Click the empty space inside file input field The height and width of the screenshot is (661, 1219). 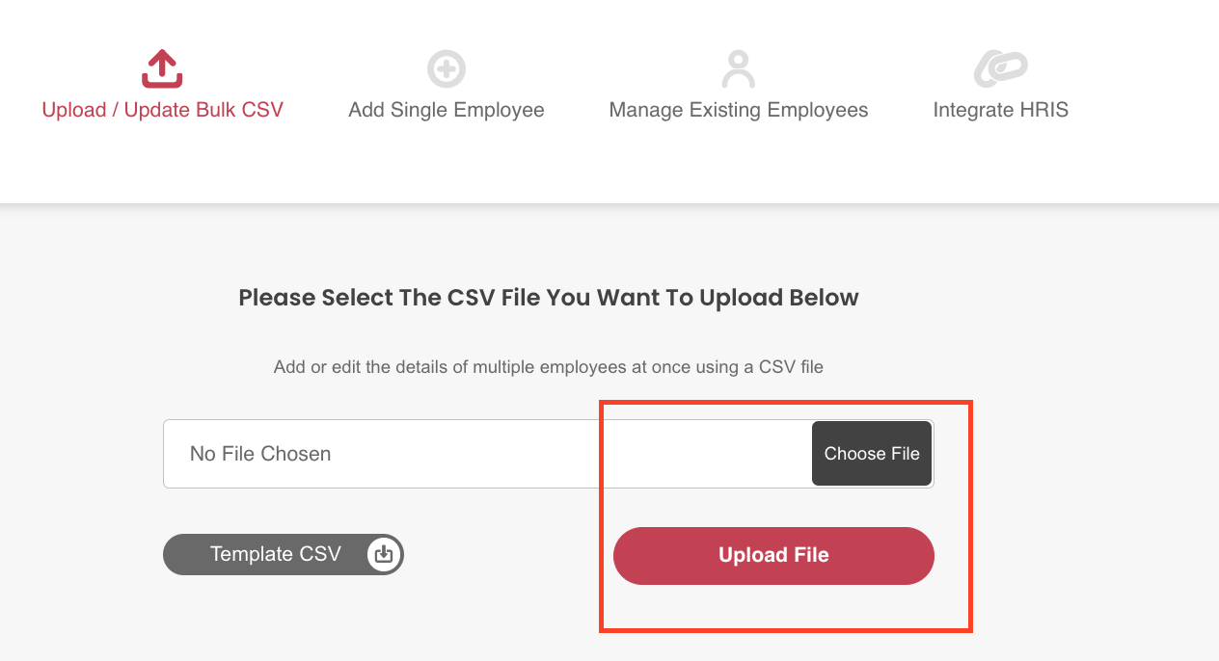(569, 454)
